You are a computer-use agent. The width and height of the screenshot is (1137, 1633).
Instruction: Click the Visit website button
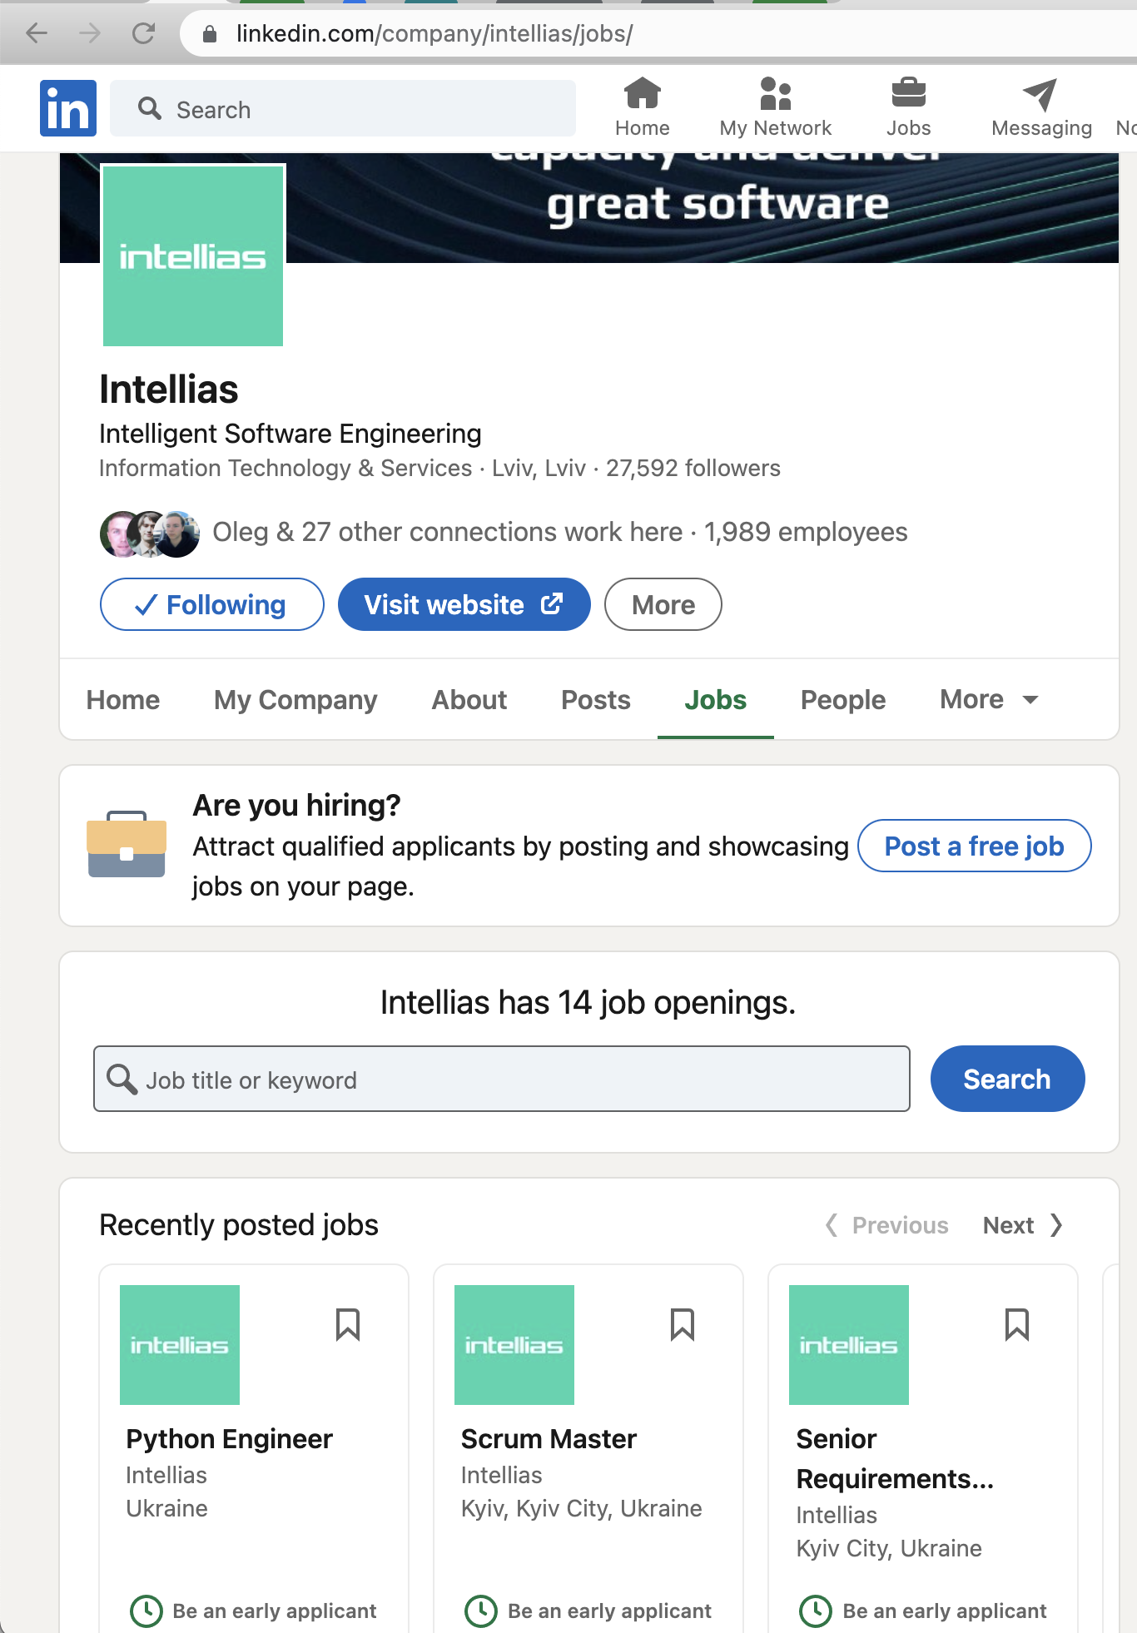click(x=464, y=604)
